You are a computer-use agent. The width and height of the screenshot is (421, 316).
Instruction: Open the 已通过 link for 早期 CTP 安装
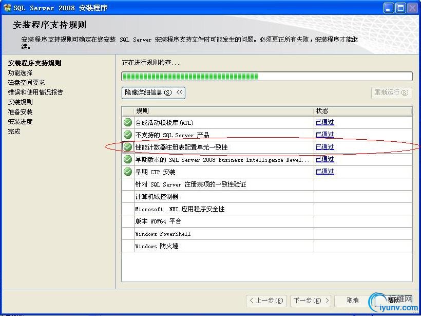324,172
